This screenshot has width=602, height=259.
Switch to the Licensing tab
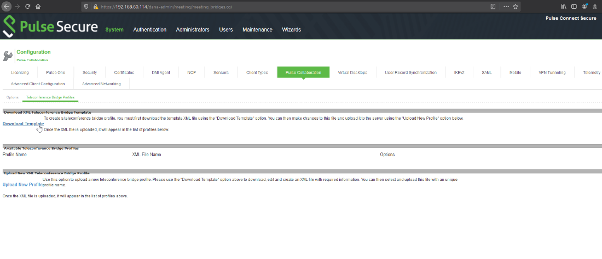point(20,73)
